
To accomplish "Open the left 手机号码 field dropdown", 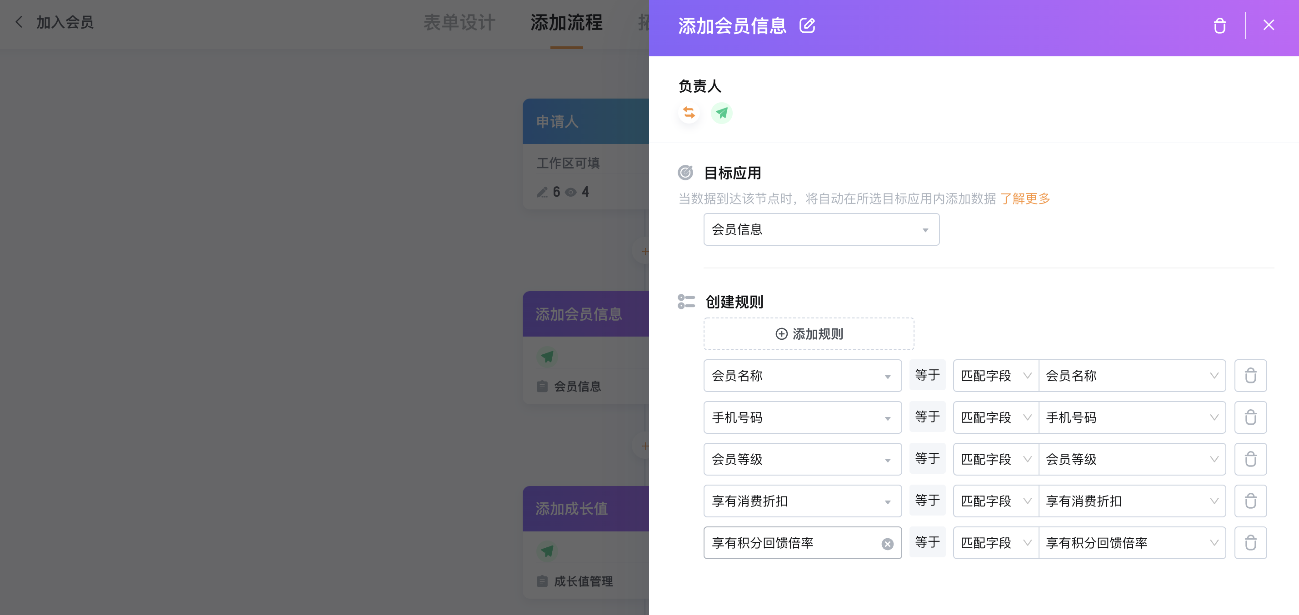I will (802, 417).
